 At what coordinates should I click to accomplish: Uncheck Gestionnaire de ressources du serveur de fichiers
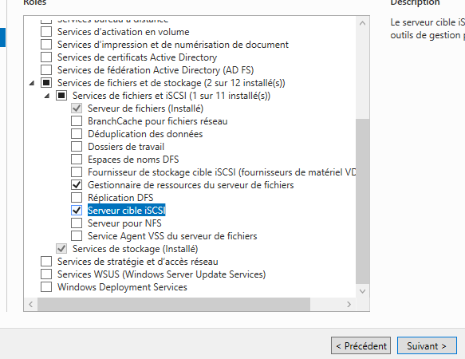77,185
